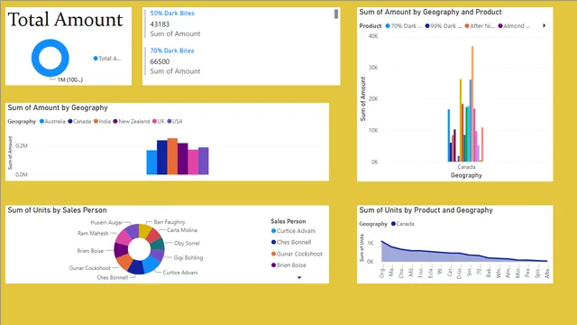
Task: Click the Sum of Units by Product title
Action: click(426, 210)
